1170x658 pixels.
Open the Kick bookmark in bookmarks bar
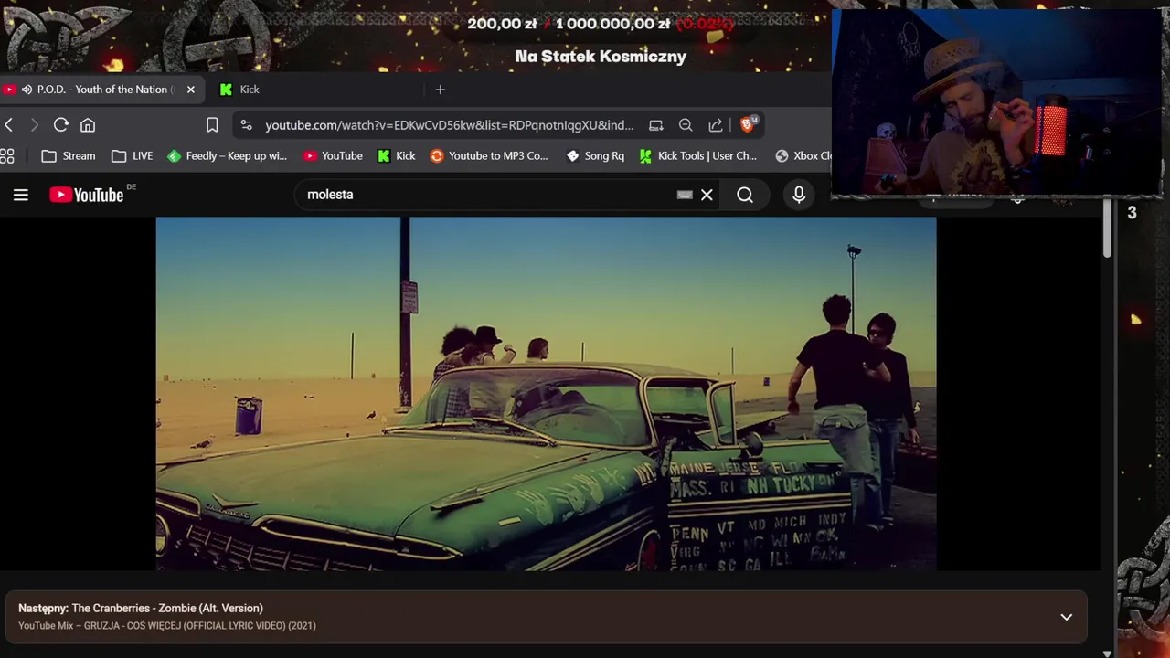click(397, 156)
